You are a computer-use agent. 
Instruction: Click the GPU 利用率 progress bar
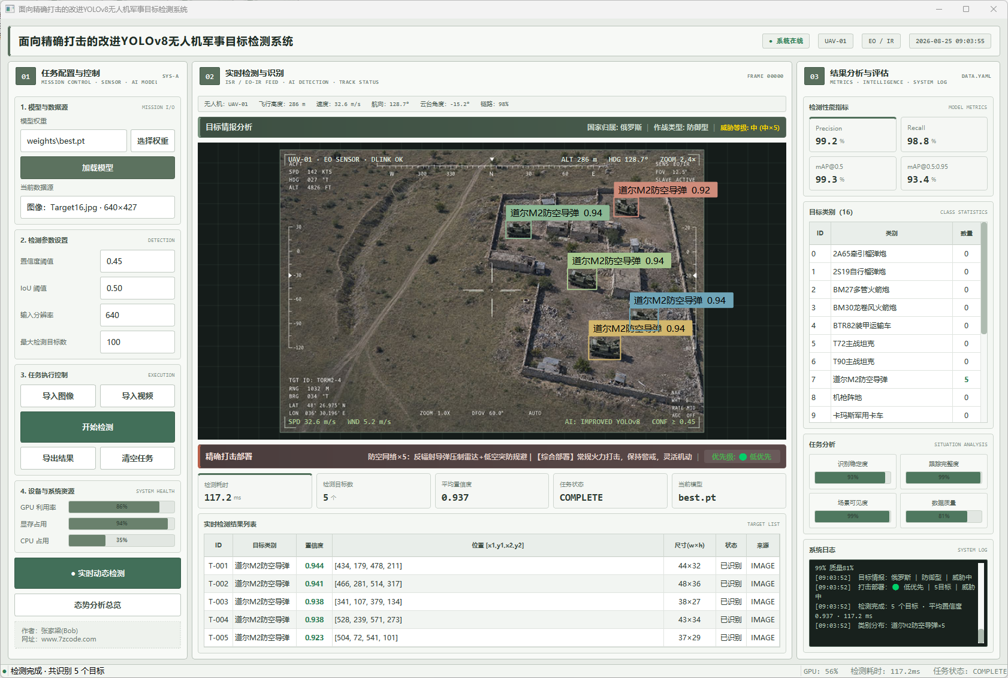point(122,507)
